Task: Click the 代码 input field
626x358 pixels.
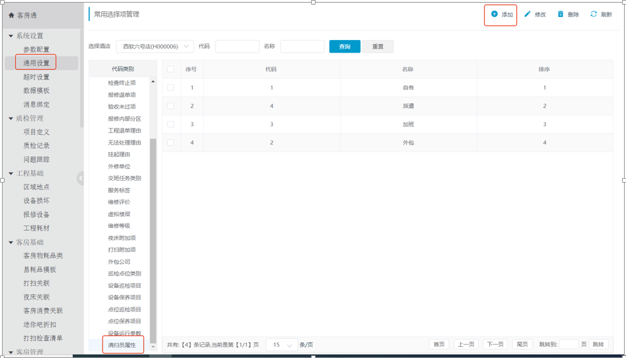Action: point(237,47)
